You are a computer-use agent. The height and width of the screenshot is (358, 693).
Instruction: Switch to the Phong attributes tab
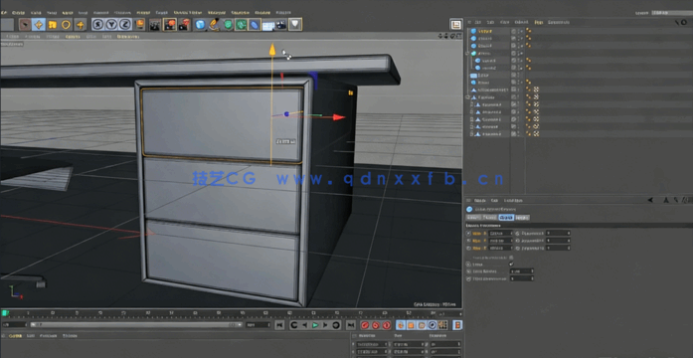coord(522,218)
